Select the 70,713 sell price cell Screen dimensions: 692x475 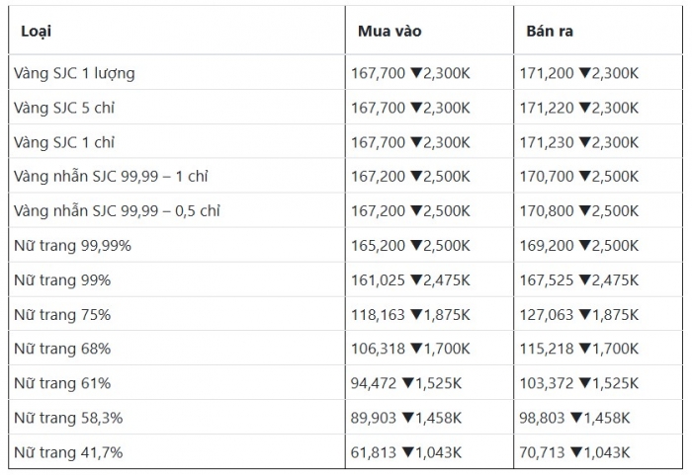[543, 452]
